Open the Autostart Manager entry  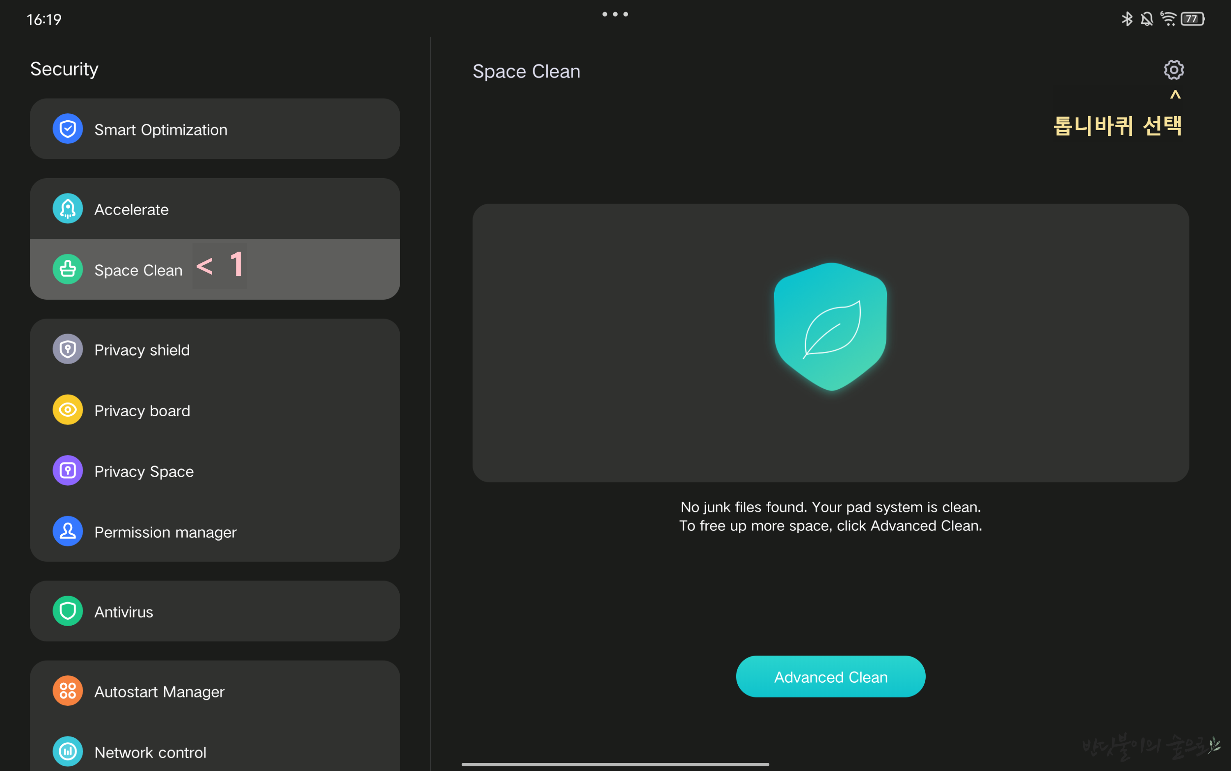click(214, 691)
